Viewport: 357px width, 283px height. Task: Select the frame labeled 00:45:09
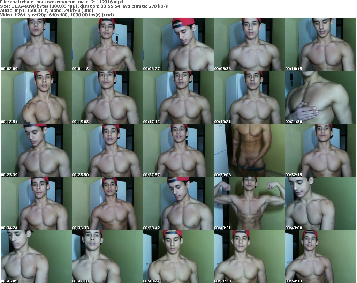click(36, 256)
